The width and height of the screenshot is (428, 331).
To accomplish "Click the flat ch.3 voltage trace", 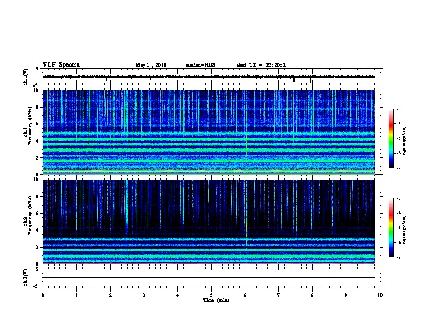I will point(209,278).
